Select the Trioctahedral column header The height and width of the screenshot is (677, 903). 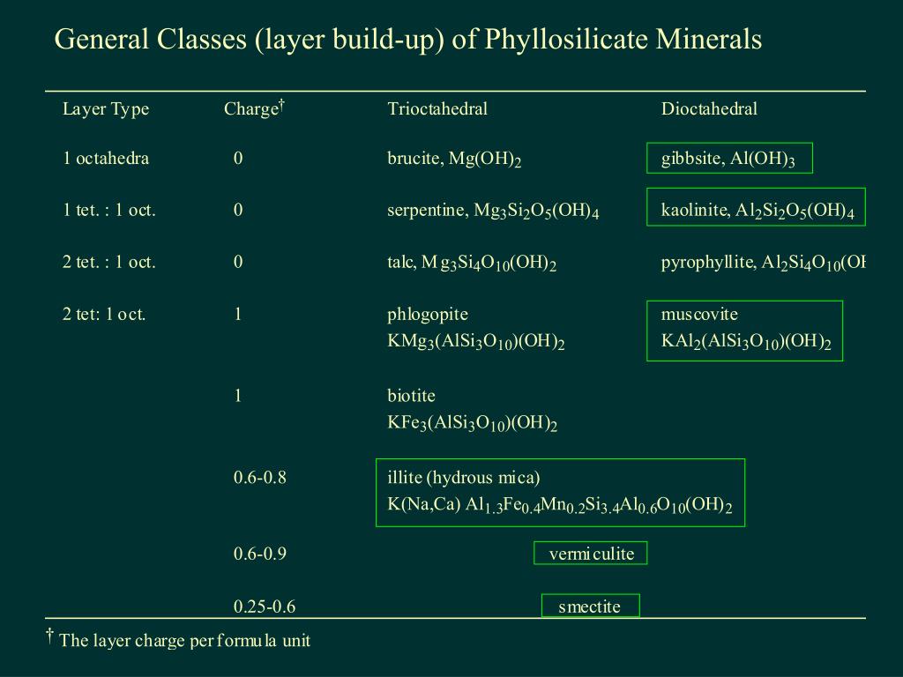437,108
